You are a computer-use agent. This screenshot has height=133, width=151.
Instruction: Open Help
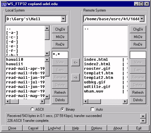point(75,128)
